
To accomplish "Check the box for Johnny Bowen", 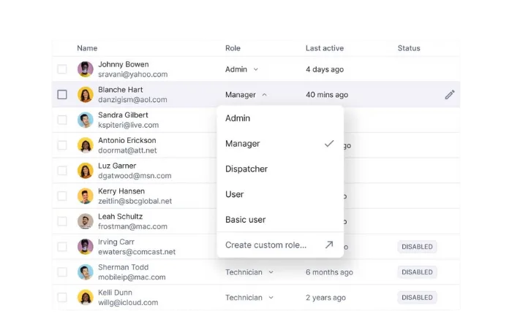I will pos(62,69).
